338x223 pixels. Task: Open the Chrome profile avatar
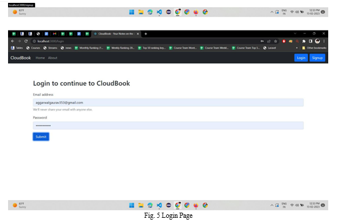pyautogui.click(x=317, y=41)
